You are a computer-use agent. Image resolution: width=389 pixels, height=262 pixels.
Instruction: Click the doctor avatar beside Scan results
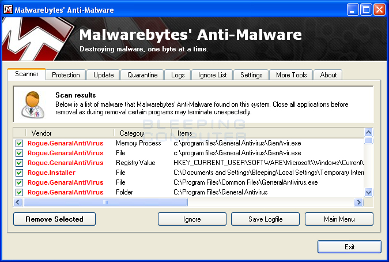coord(33,104)
